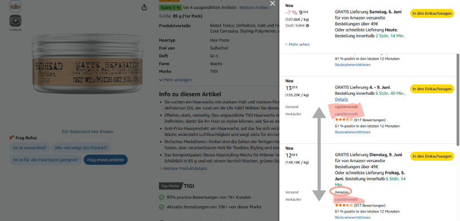Select the first product image thumbnail

coord(15,6)
